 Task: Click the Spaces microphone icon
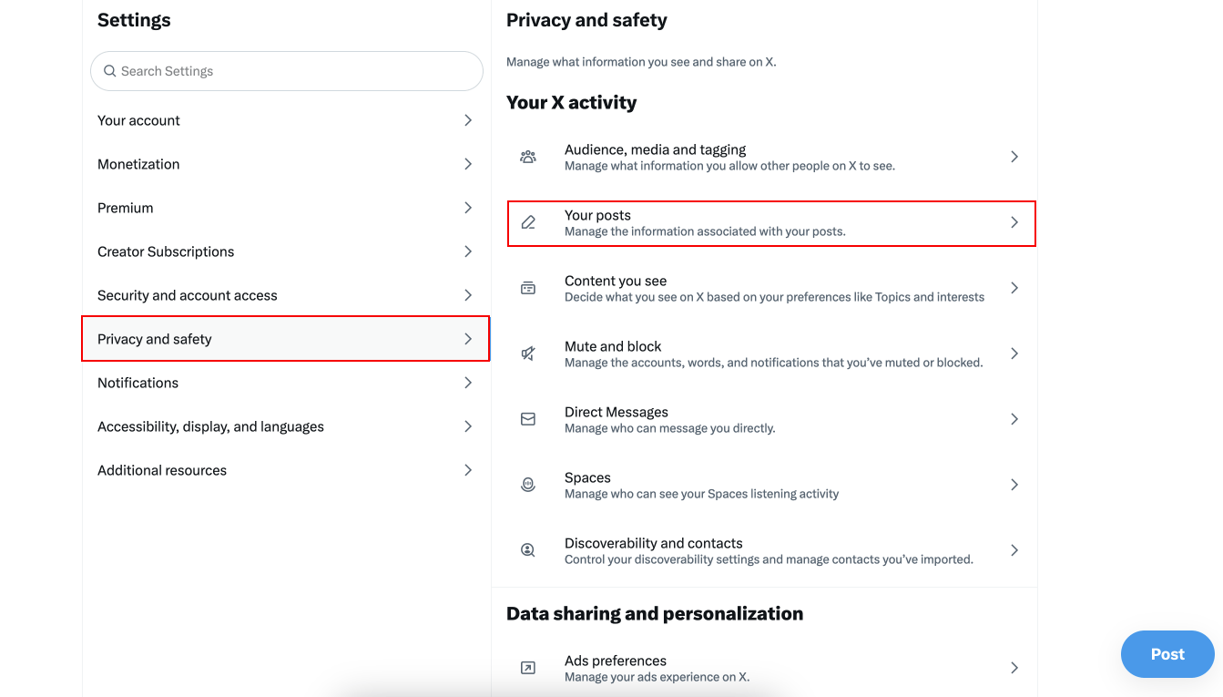tap(528, 484)
